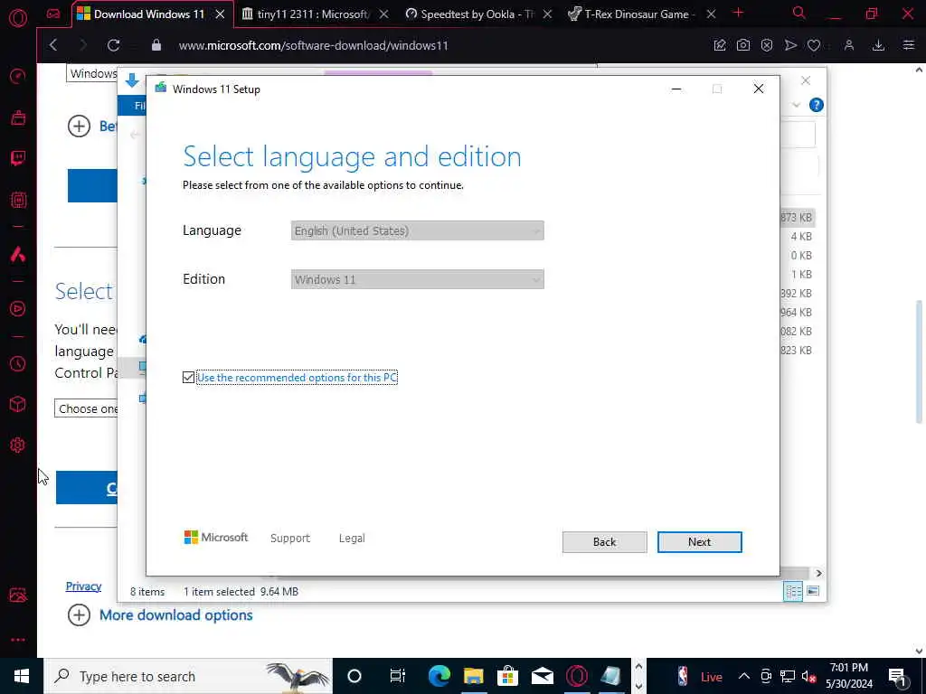Click the Opera GX taskbar icon
This screenshot has width=926, height=694.
point(576,676)
